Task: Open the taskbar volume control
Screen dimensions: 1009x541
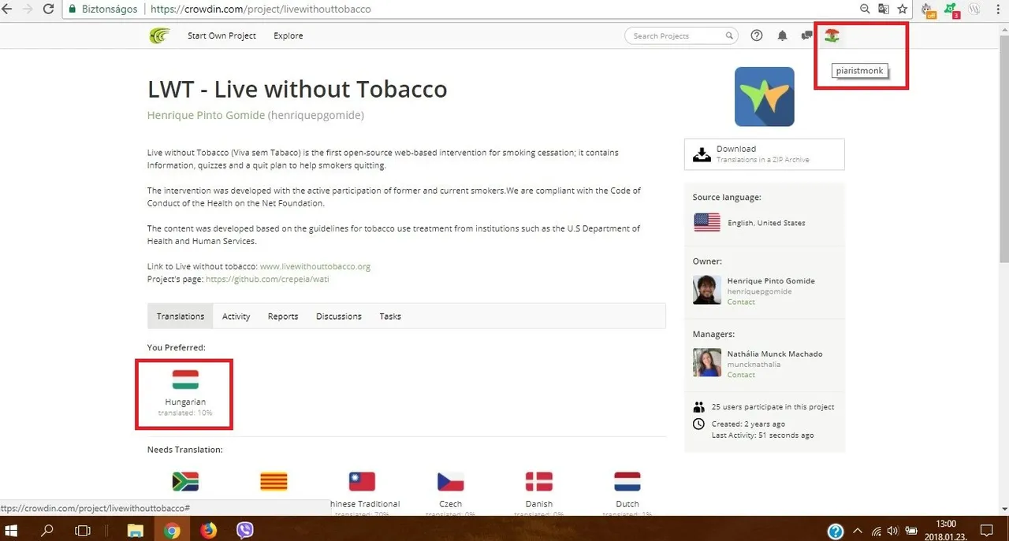Action: coord(893,531)
